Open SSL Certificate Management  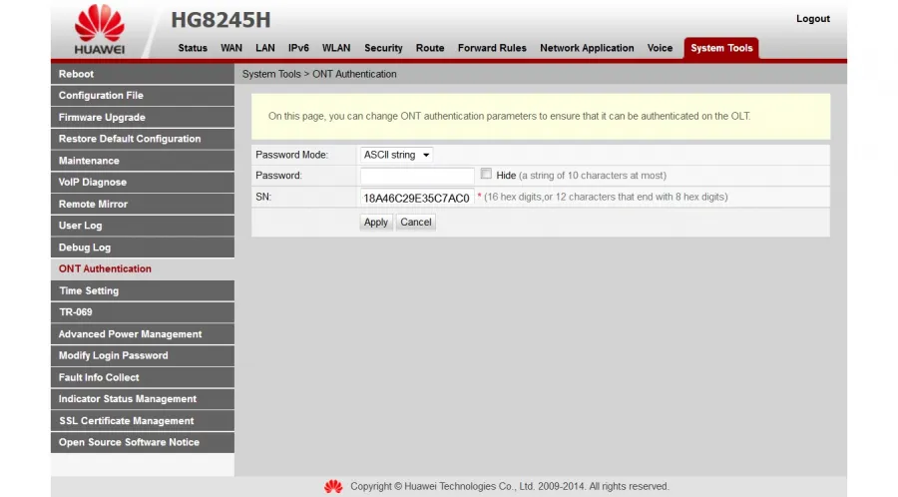143,421
